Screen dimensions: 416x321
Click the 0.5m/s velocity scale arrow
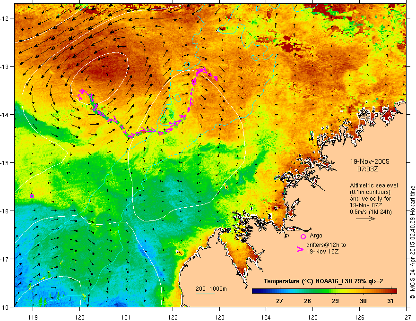coord(365,219)
